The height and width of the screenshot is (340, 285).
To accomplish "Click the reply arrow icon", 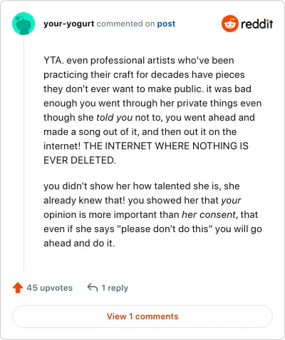I will tap(93, 288).
